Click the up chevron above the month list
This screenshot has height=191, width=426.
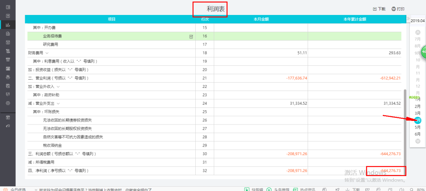point(418,32)
